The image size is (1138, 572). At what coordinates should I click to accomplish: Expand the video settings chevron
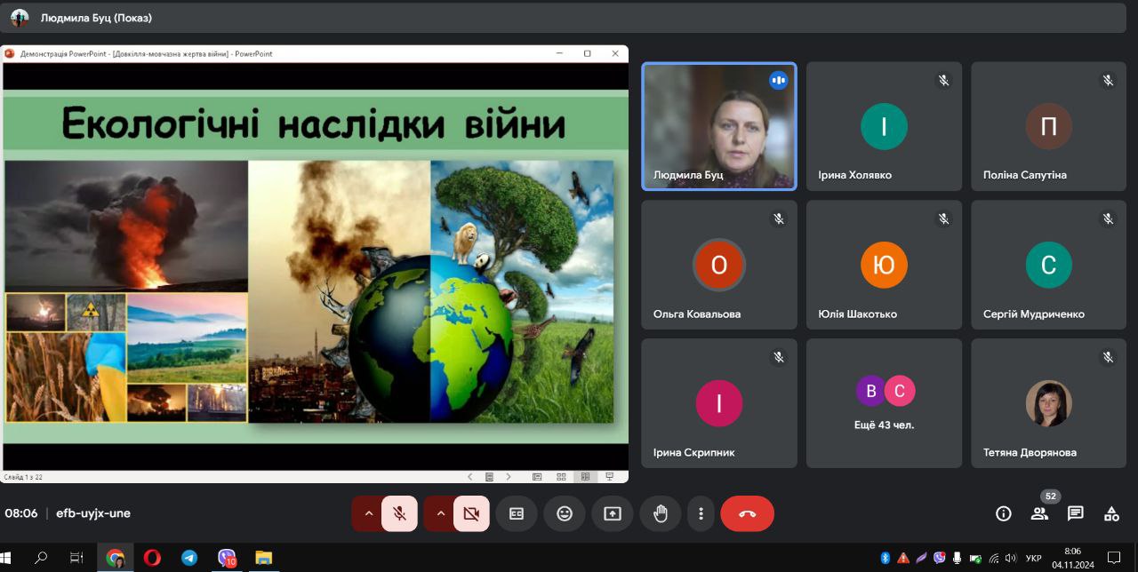click(439, 513)
